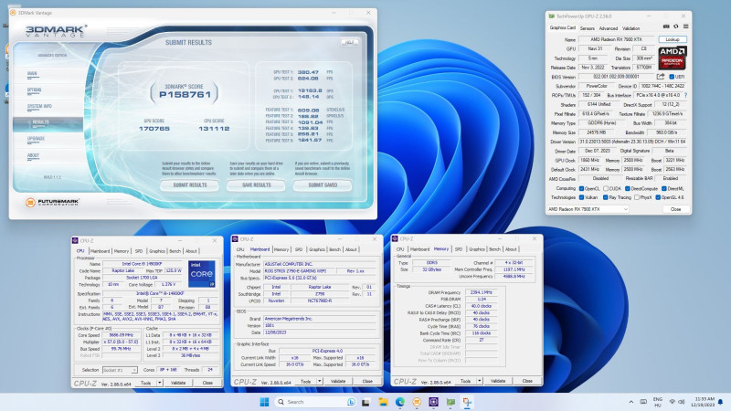Click the Save Results button in 3DMark
The height and width of the screenshot is (411, 731).
[256, 185]
